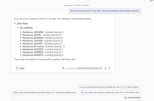Click the user message about inventory of 2111
This screenshot has height=101, width=154.
click(105, 11)
